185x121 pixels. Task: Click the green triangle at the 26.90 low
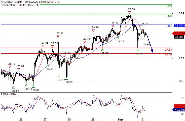[x=47, y=66]
